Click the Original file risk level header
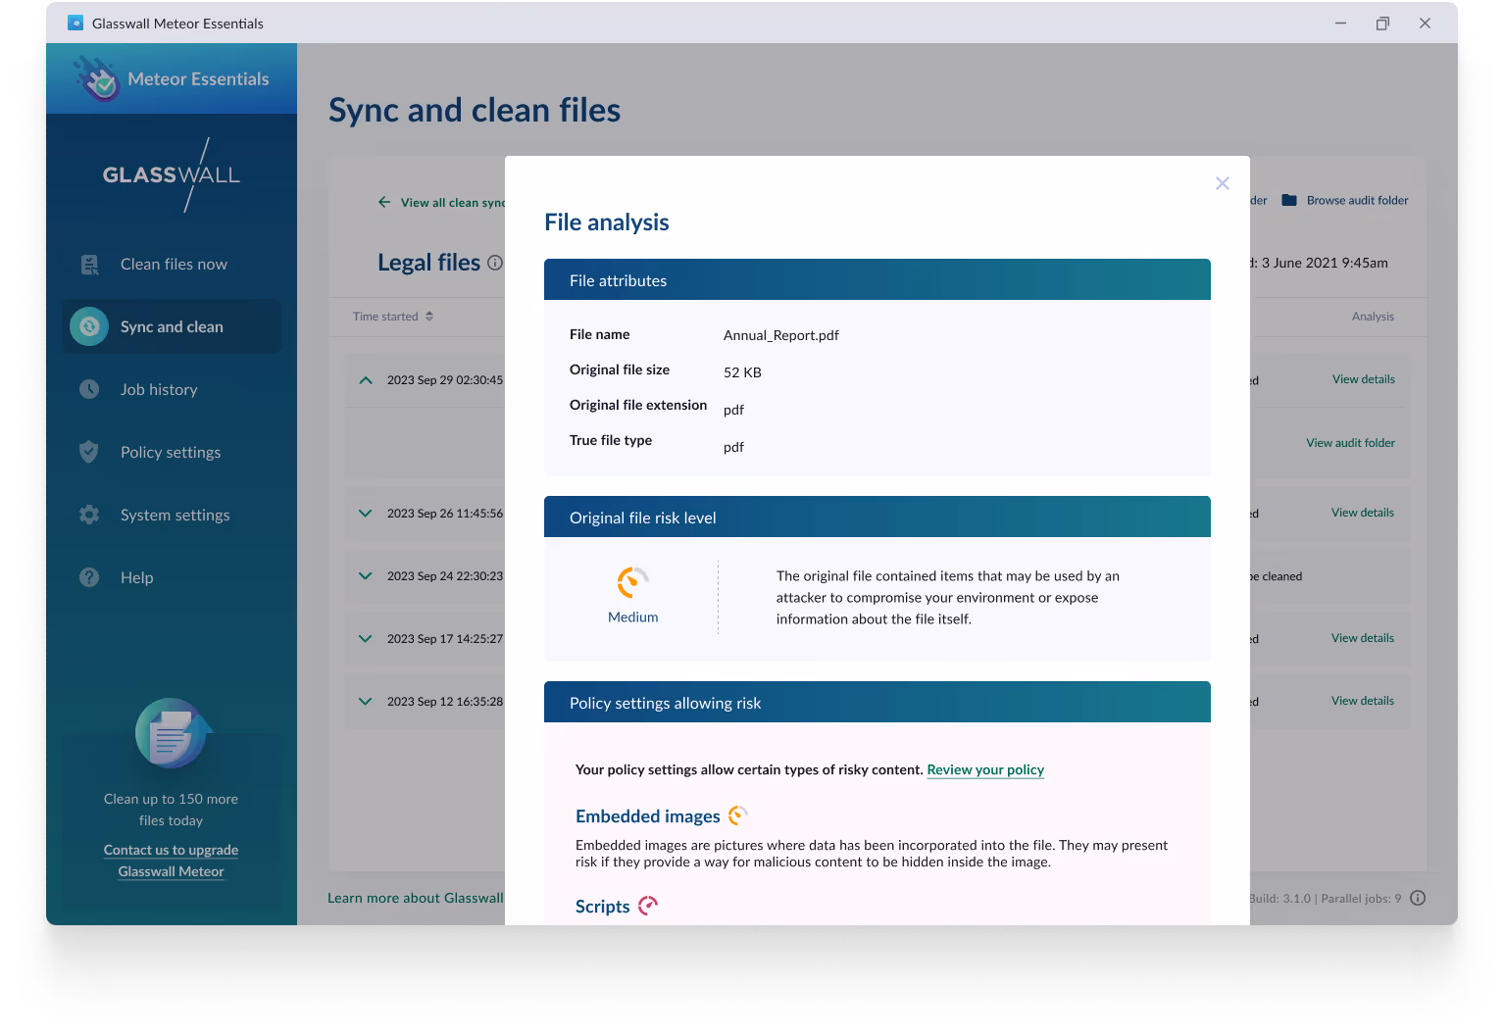Viewport: 1504px width, 1035px height. pos(877,517)
